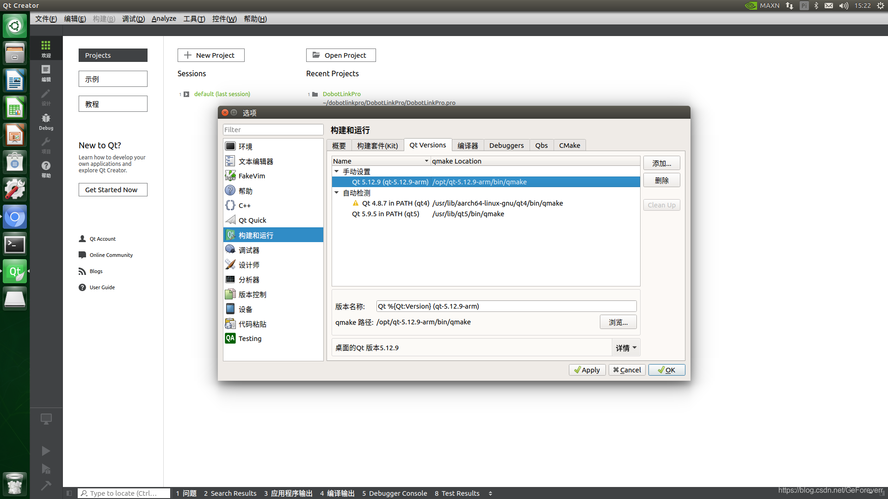Click the Qt Quick sidebar icon

[252, 220]
